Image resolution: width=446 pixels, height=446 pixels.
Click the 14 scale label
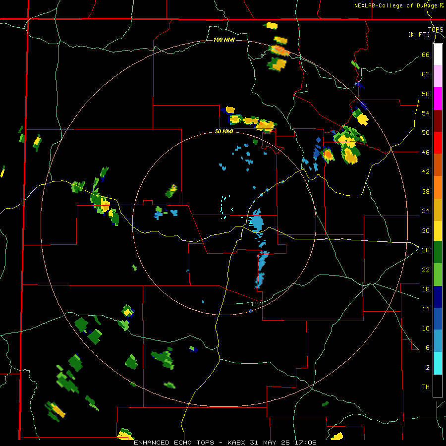[x=426, y=309]
